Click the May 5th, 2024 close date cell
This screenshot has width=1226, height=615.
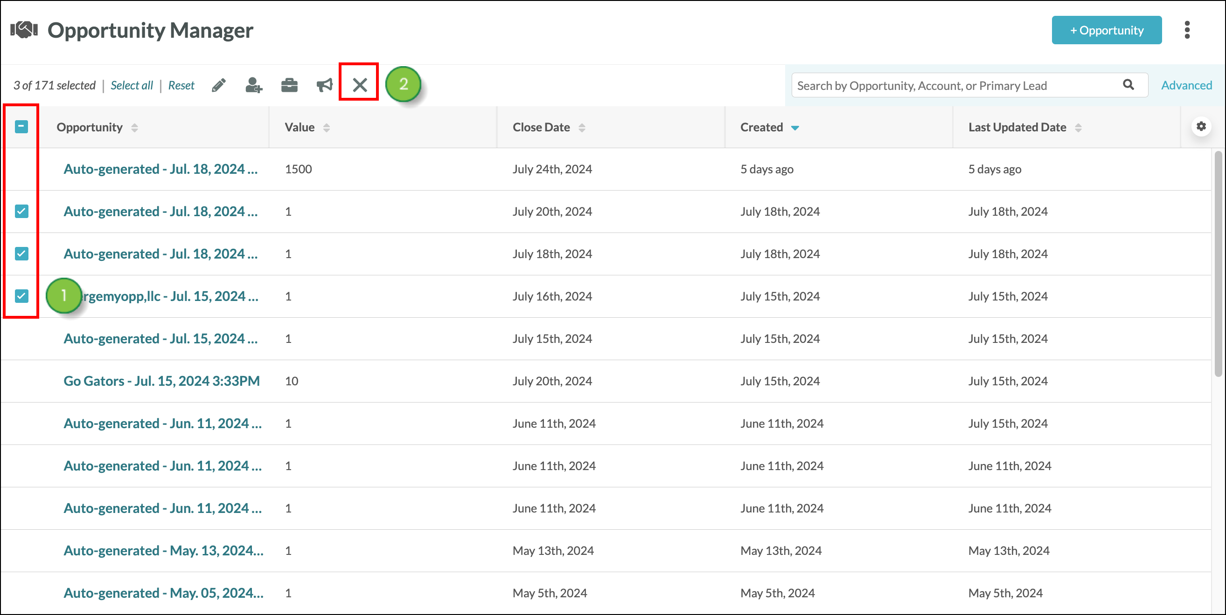(550, 593)
